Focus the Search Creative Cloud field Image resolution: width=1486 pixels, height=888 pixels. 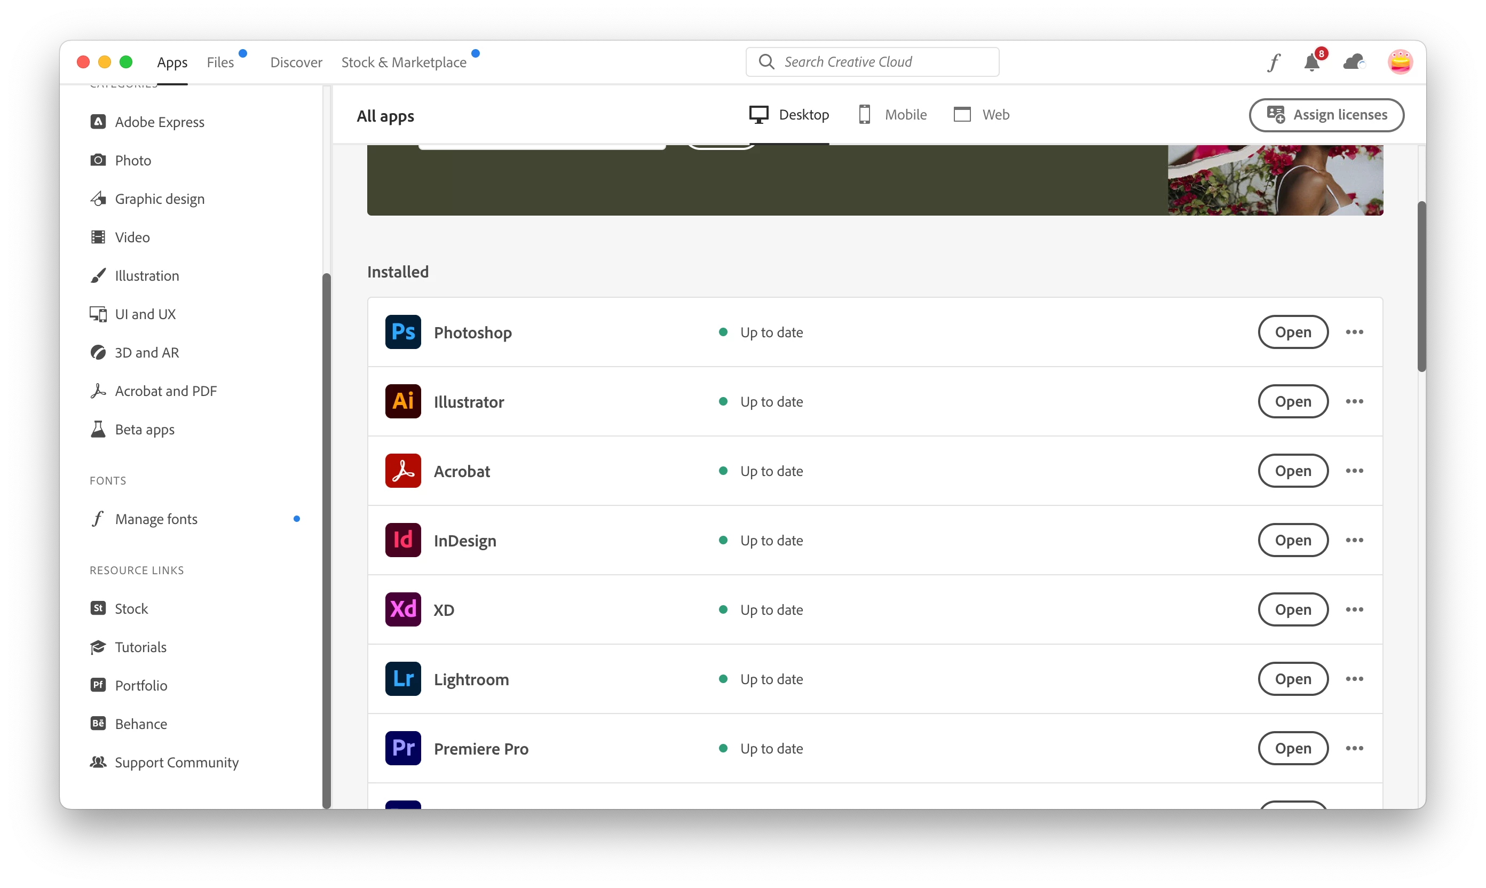pos(872,62)
